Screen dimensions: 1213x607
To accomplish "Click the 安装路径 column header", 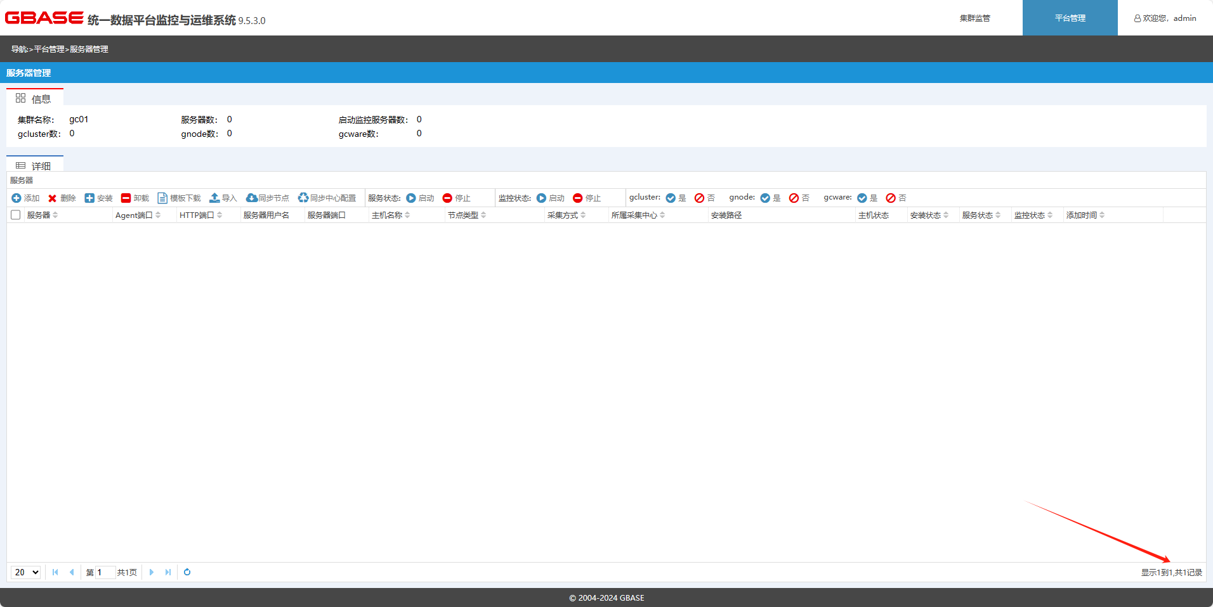I will coord(726,215).
